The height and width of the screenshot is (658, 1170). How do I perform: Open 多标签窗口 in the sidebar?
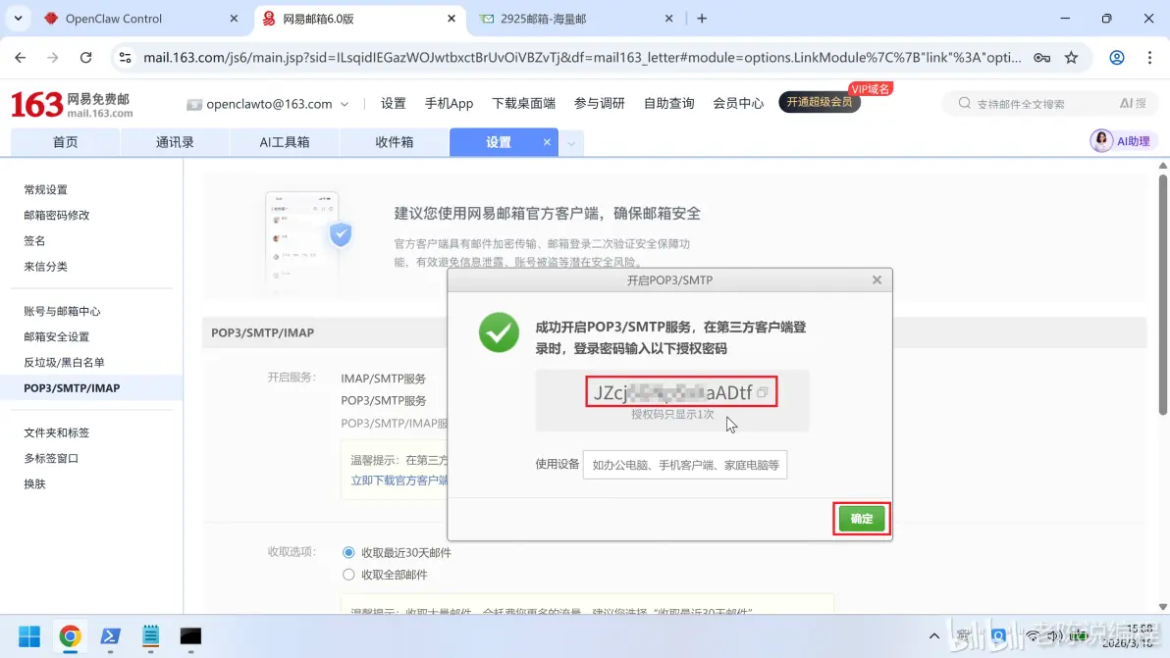point(51,458)
